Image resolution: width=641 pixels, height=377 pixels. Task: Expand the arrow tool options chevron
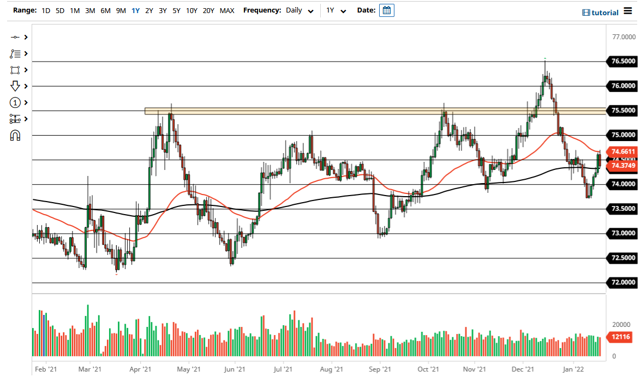coord(25,86)
